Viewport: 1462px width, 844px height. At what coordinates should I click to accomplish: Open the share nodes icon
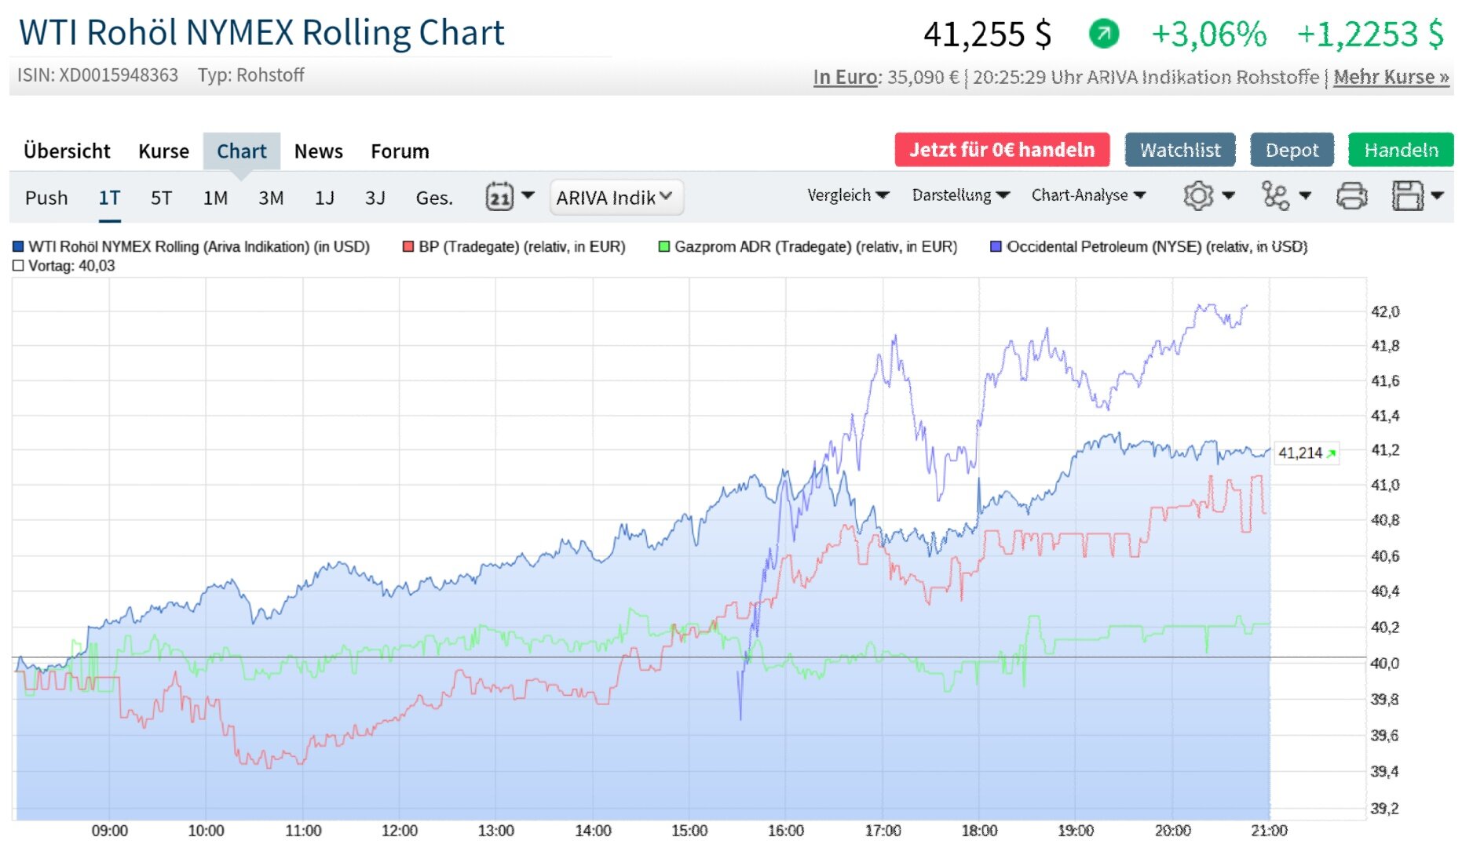click(x=1275, y=196)
